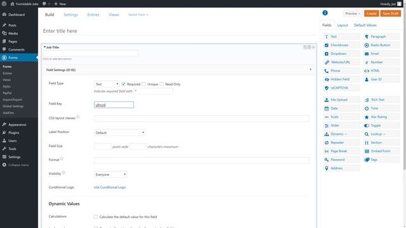Viewport: 406px width, 228px height.
Task: Enable Calculate the default value checkbox
Action: click(x=96, y=217)
